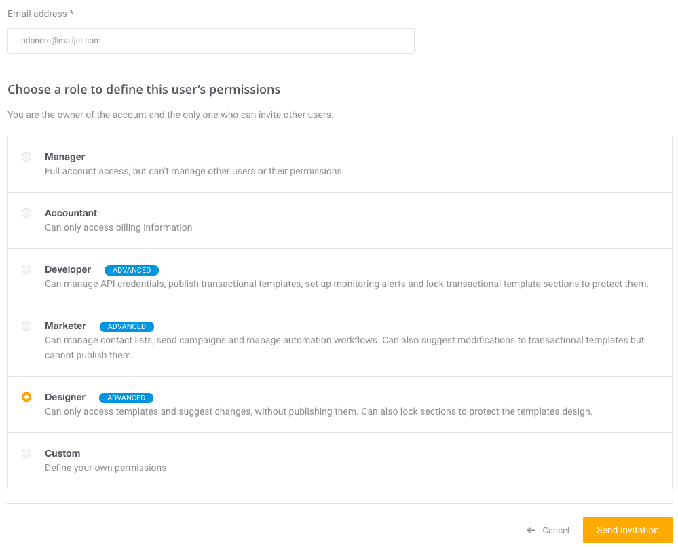The height and width of the screenshot is (547, 678).
Task: Click the Manager role title
Action: [x=65, y=157]
